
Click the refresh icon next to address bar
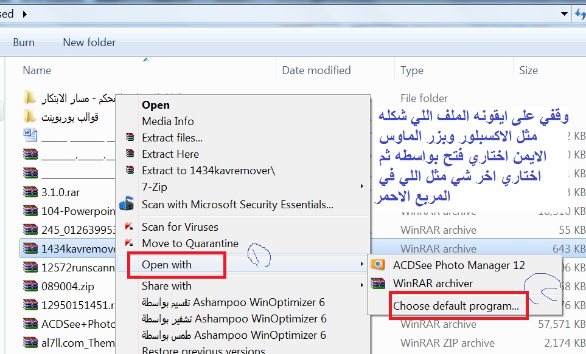(580, 14)
